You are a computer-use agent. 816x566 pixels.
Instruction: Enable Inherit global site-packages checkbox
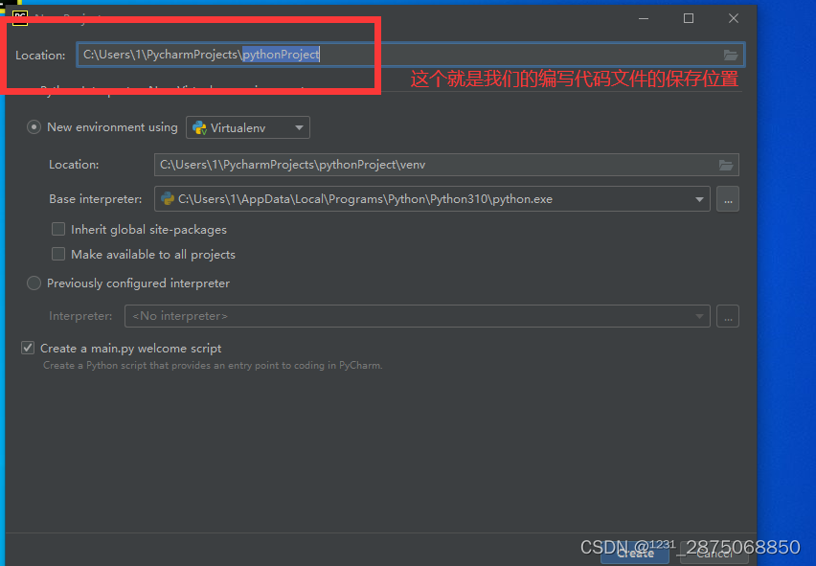(58, 230)
